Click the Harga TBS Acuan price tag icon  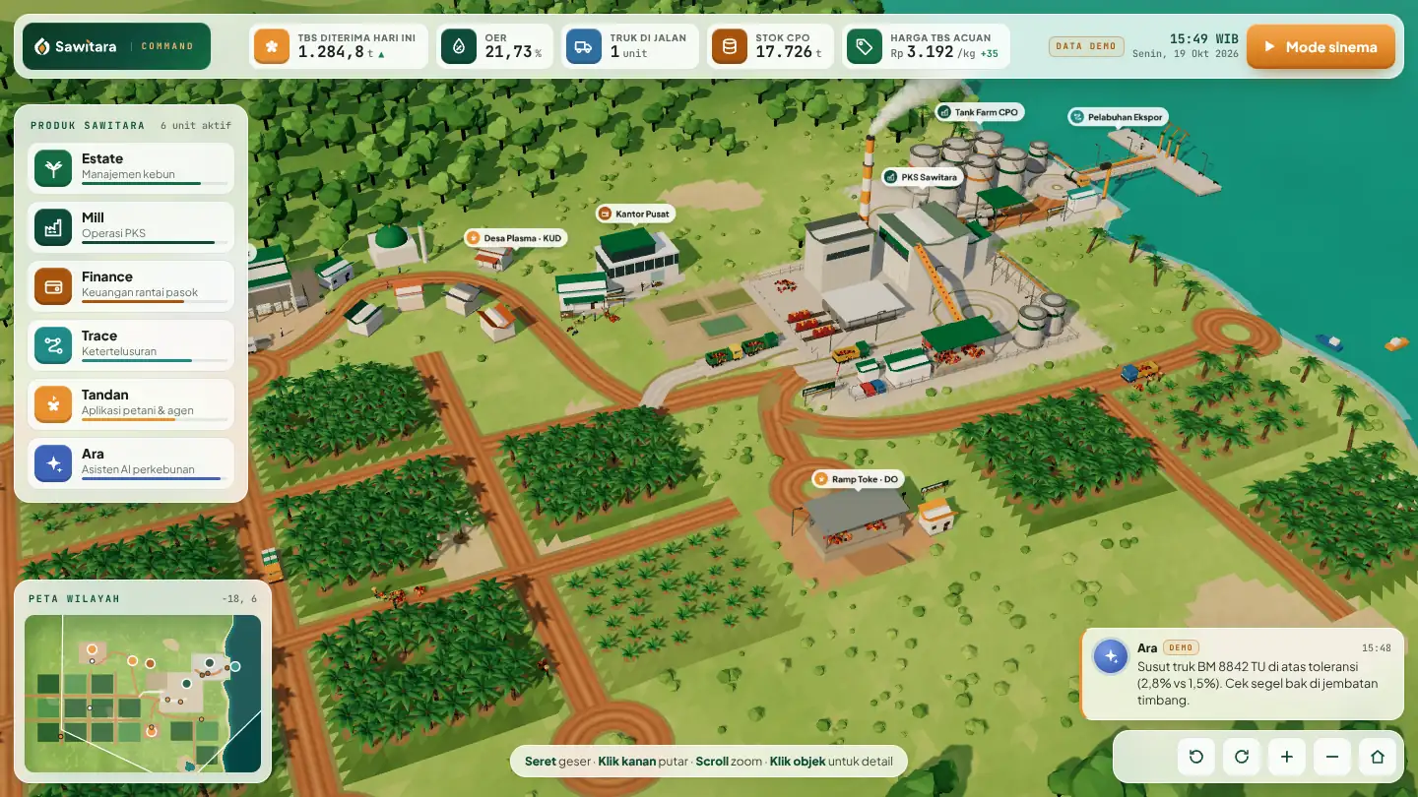point(865,46)
